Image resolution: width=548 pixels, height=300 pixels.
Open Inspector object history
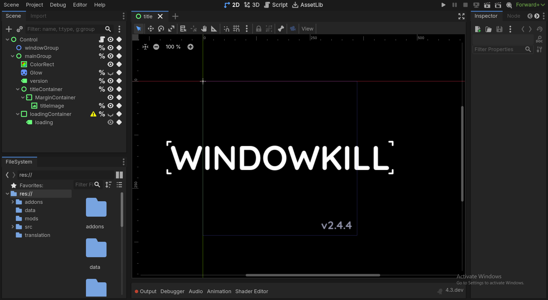tap(539, 29)
